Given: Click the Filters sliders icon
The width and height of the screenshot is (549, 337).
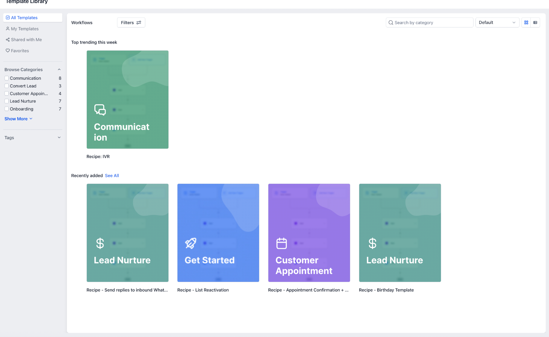Looking at the screenshot, I should pos(139,23).
